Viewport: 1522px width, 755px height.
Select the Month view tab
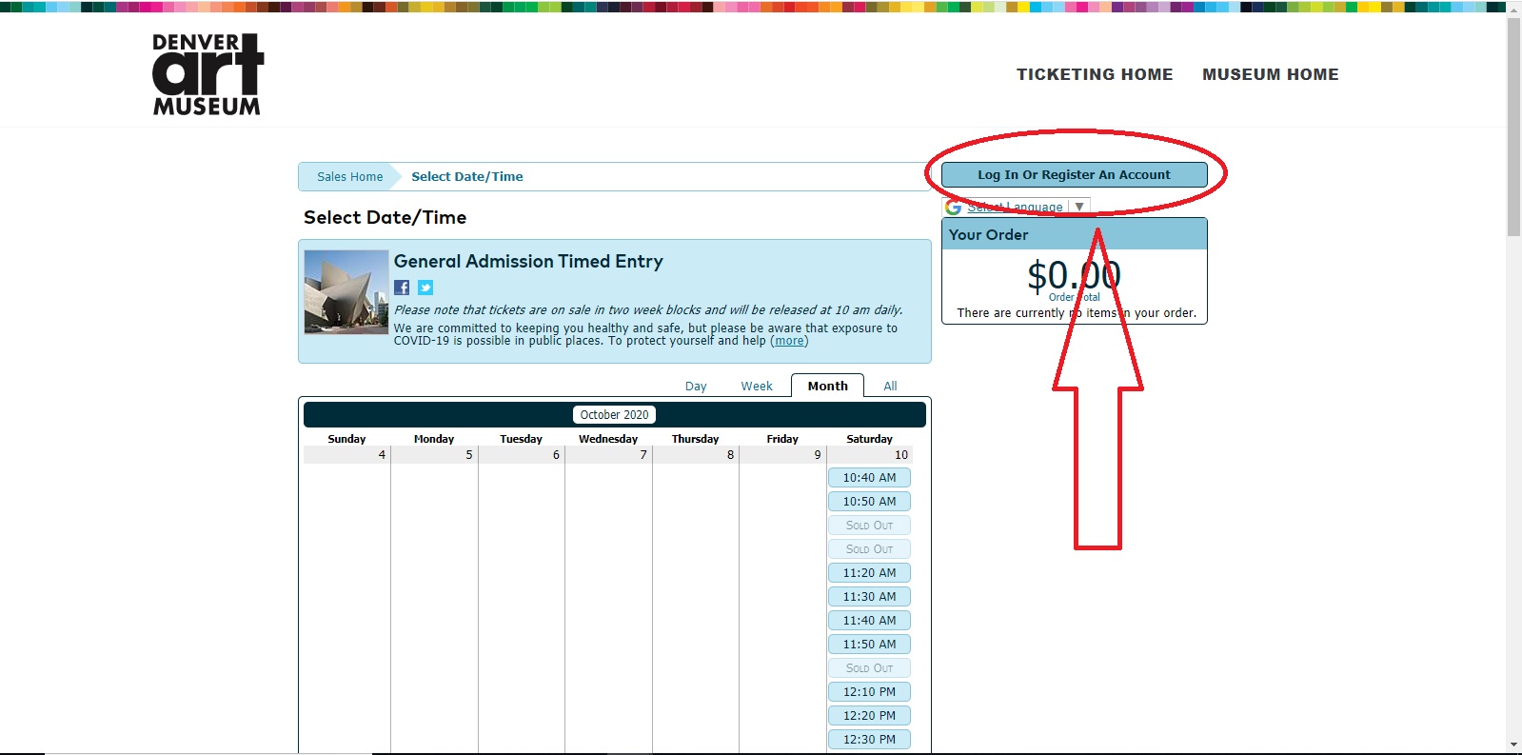pos(827,386)
